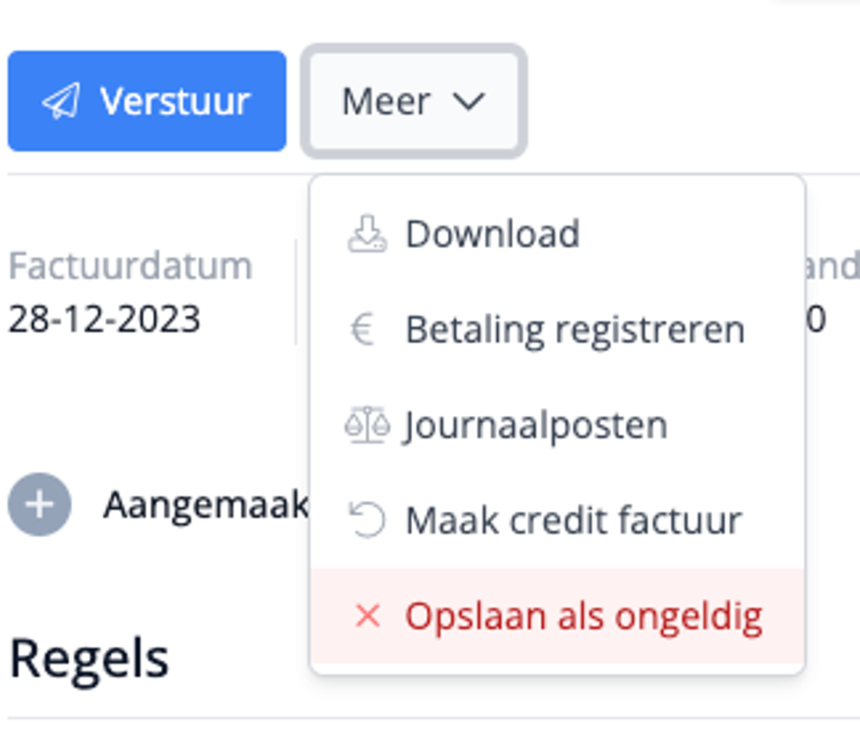Viewport: 860px width, 751px height.
Task: Click the undo arrow icon beside Maak credit factuur
Action: pyautogui.click(x=367, y=518)
